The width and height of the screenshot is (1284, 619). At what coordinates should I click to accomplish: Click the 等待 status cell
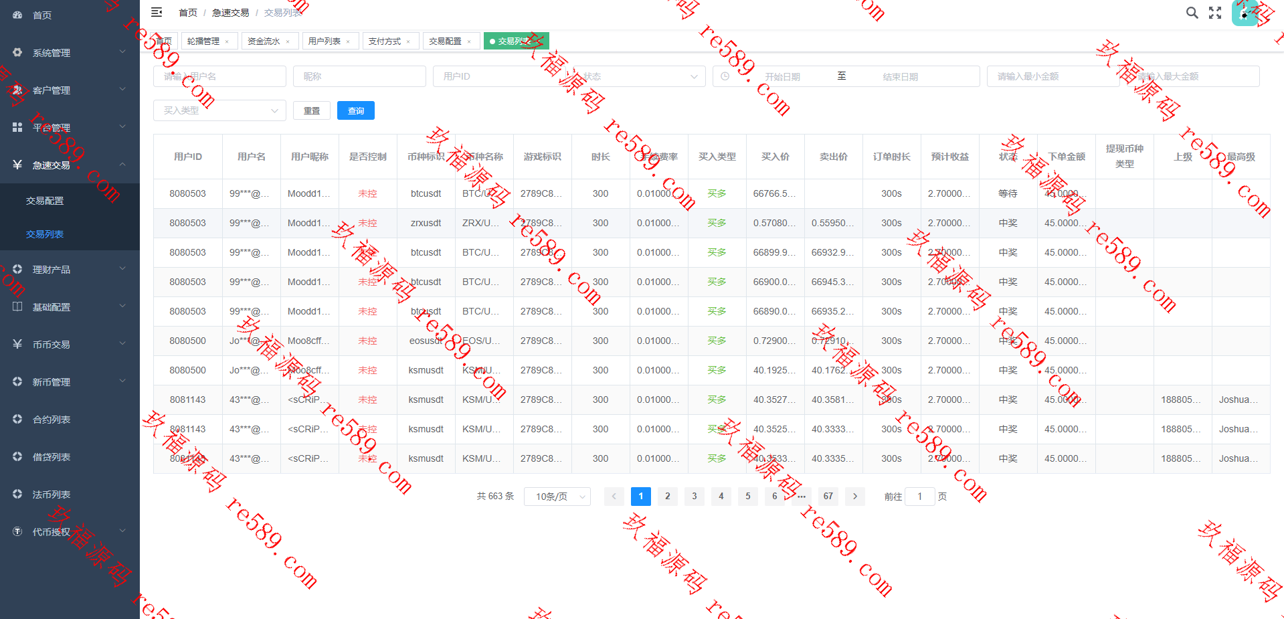pos(1008,193)
